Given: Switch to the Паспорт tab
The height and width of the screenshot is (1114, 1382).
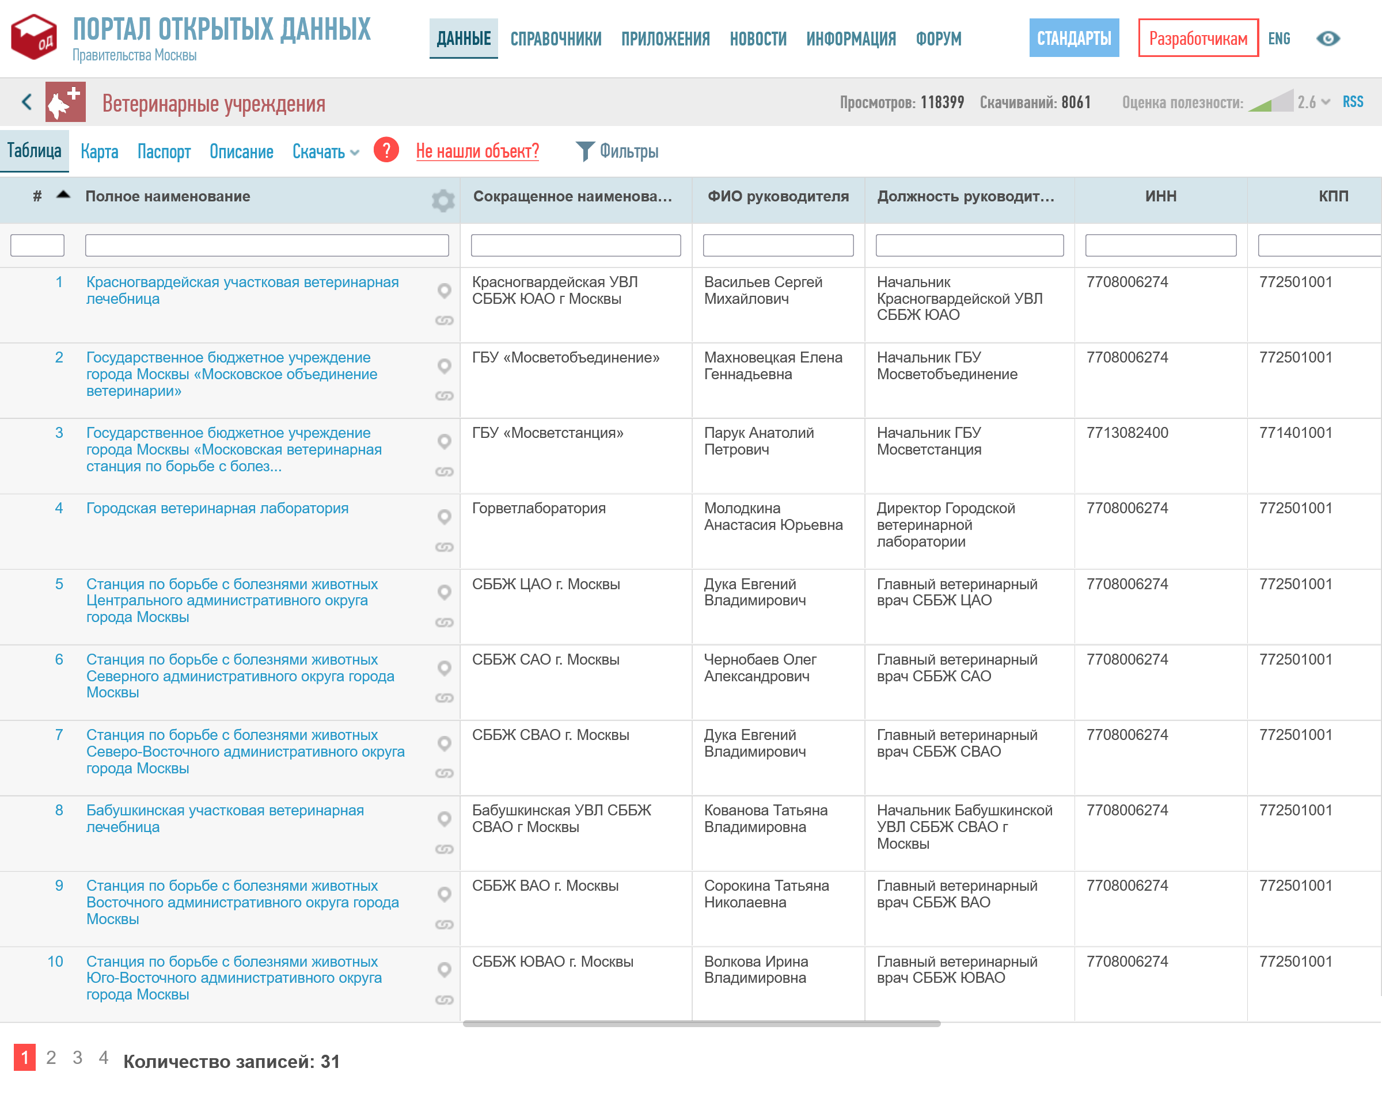Looking at the screenshot, I should 164,151.
